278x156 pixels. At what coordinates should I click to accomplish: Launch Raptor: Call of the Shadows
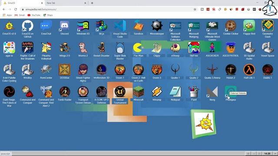(28, 48)
